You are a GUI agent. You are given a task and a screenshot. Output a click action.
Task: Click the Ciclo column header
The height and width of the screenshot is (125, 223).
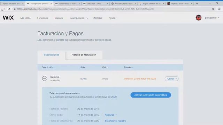(x=105, y=67)
